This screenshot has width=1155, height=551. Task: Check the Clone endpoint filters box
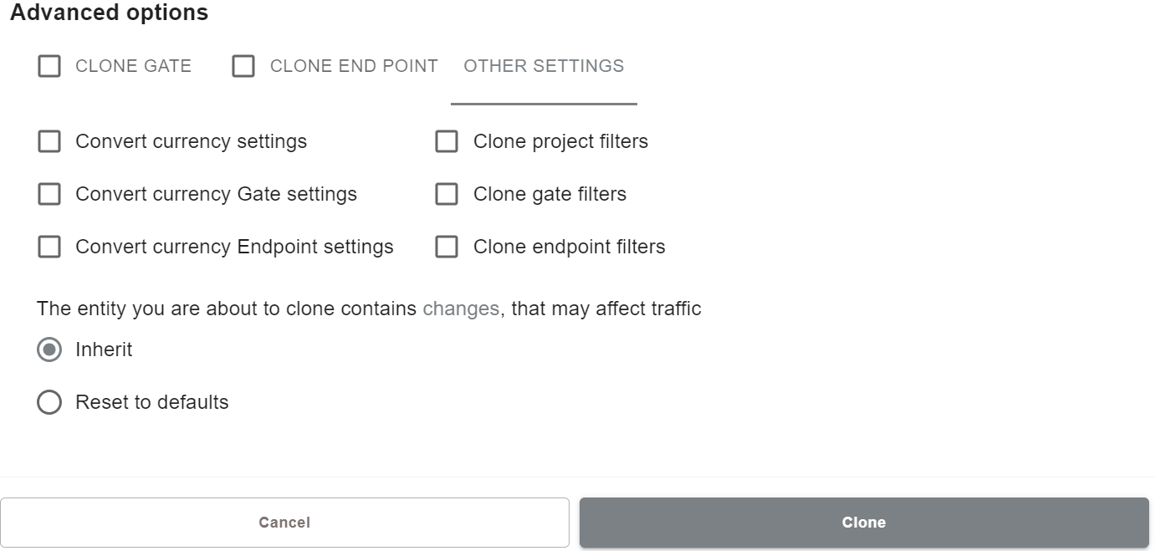447,247
